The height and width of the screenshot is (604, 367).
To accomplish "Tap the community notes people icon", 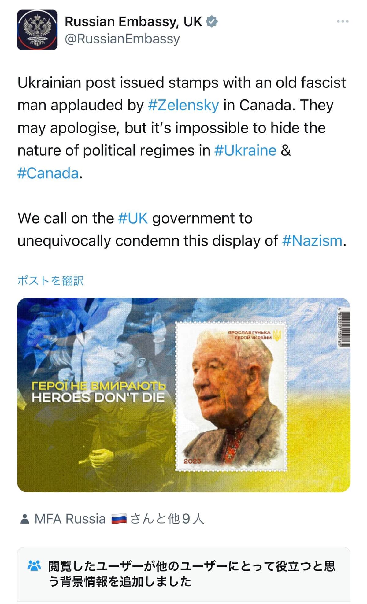I will pyautogui.click(x=34, y=565).
